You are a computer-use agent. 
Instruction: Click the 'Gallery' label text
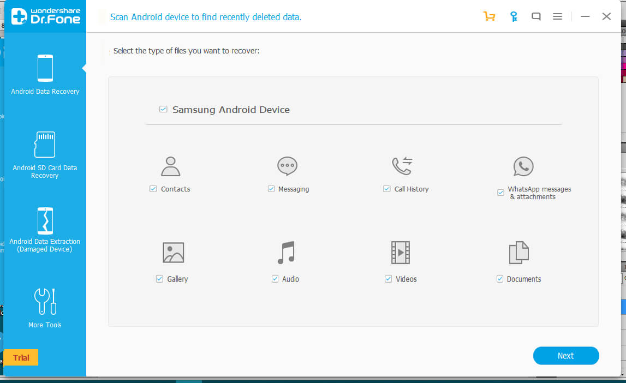coord(177,279)
